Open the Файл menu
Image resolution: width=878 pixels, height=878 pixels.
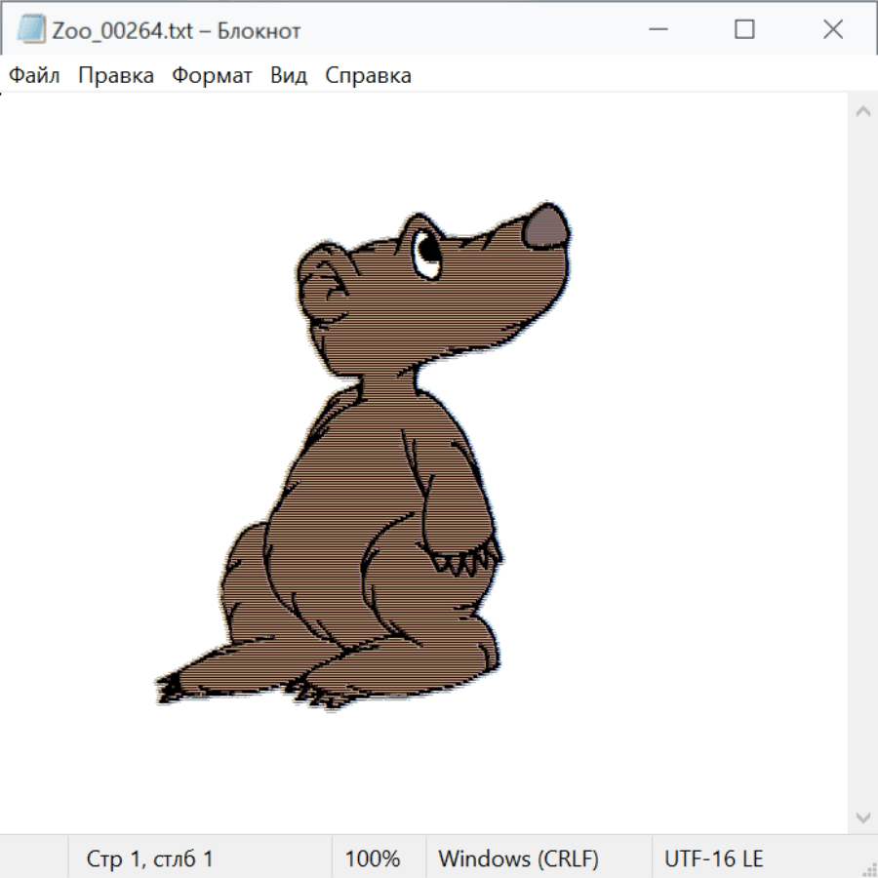35,75
